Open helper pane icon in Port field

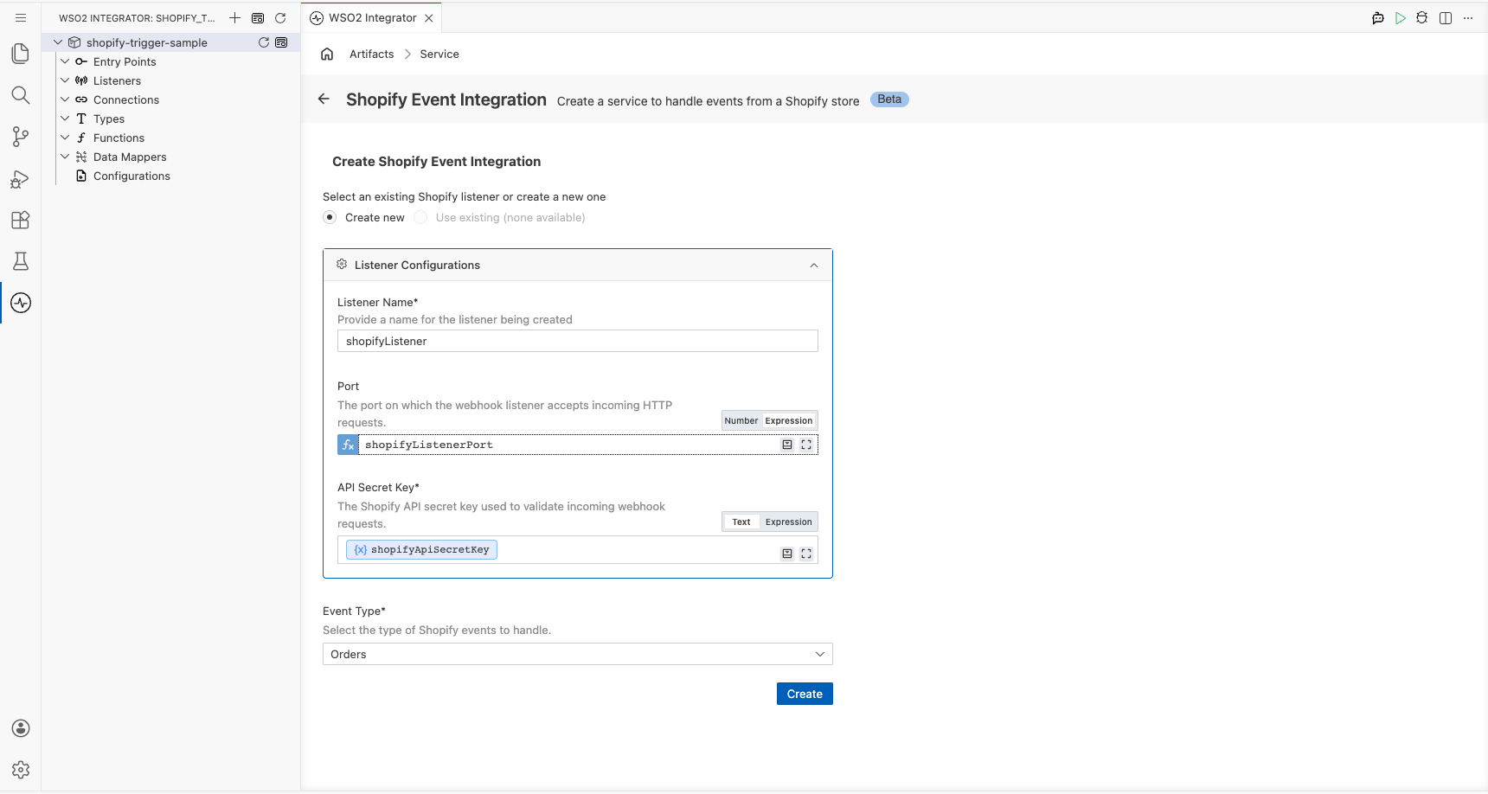pyautogui.click(x=787, y=445)
